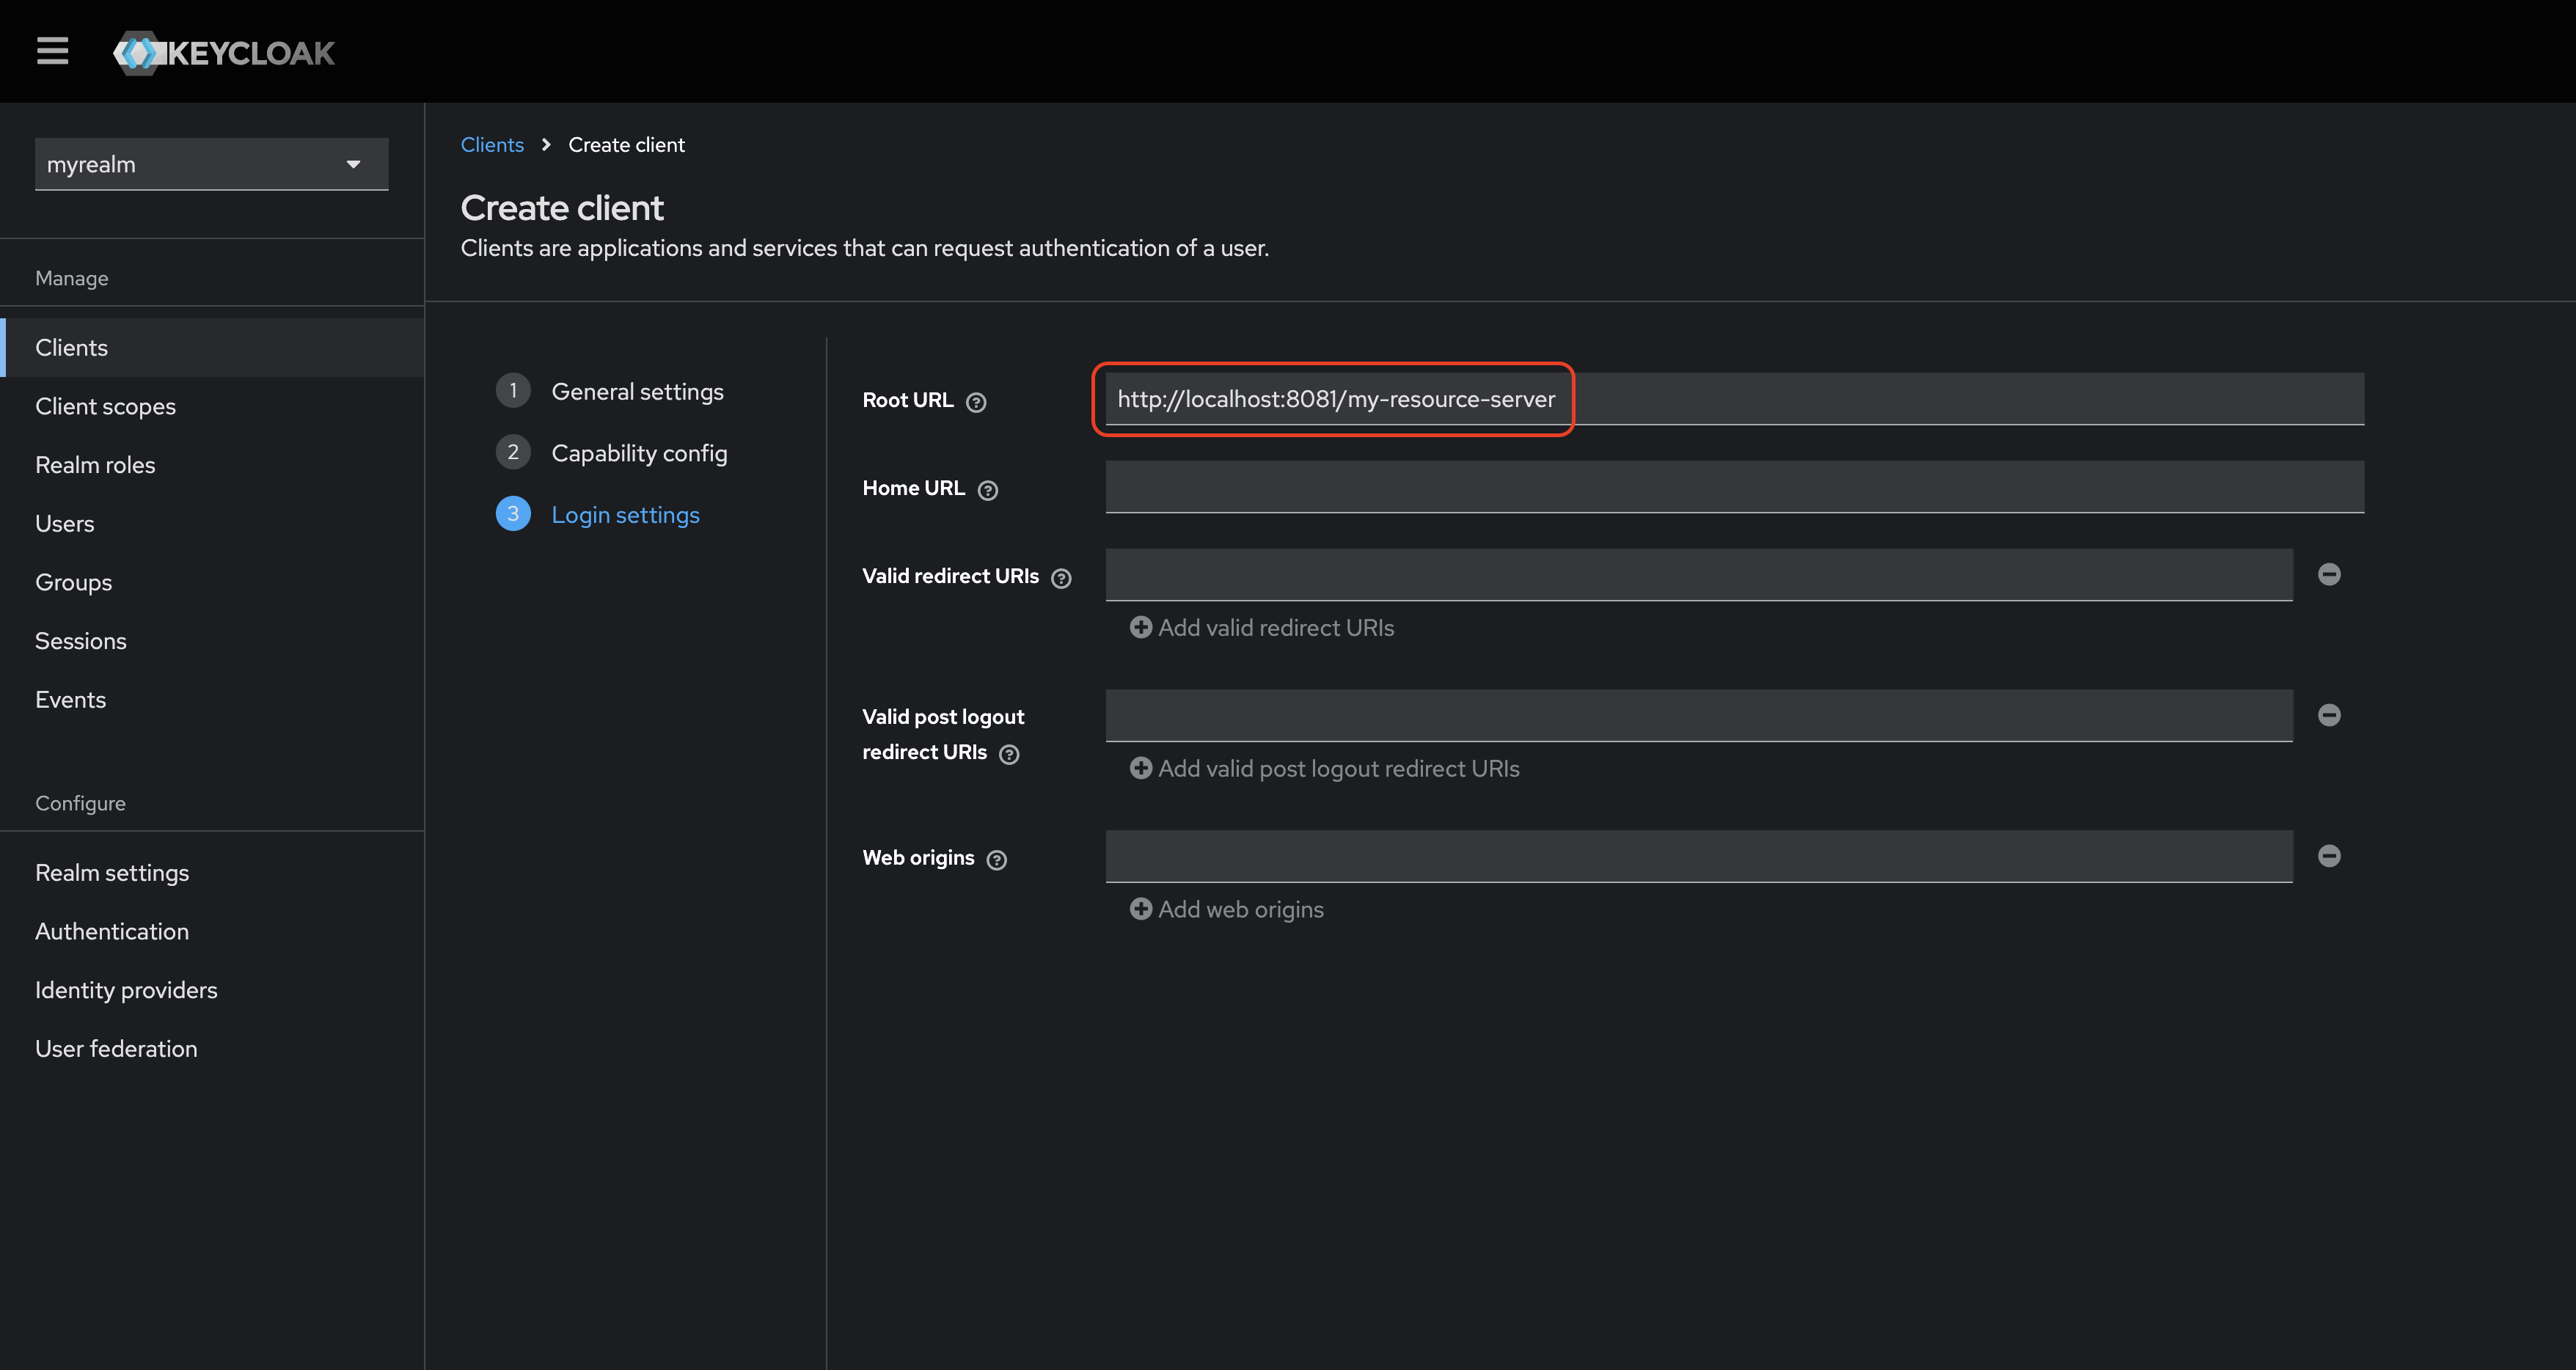This screenshot has height=1370, width=2576.
Task: Open Realm settings in sidebar
Action: coord(112,873)
